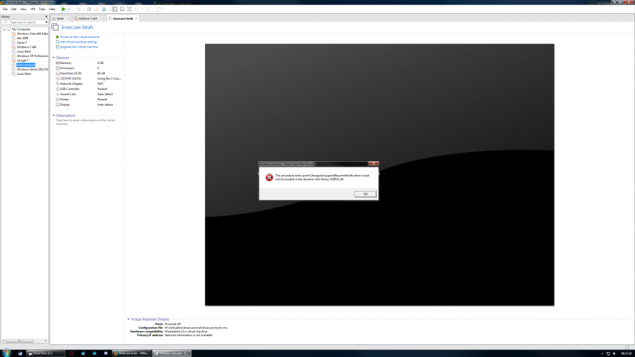
Task: Collapse the Description section
Action: (x=54, y=115)
